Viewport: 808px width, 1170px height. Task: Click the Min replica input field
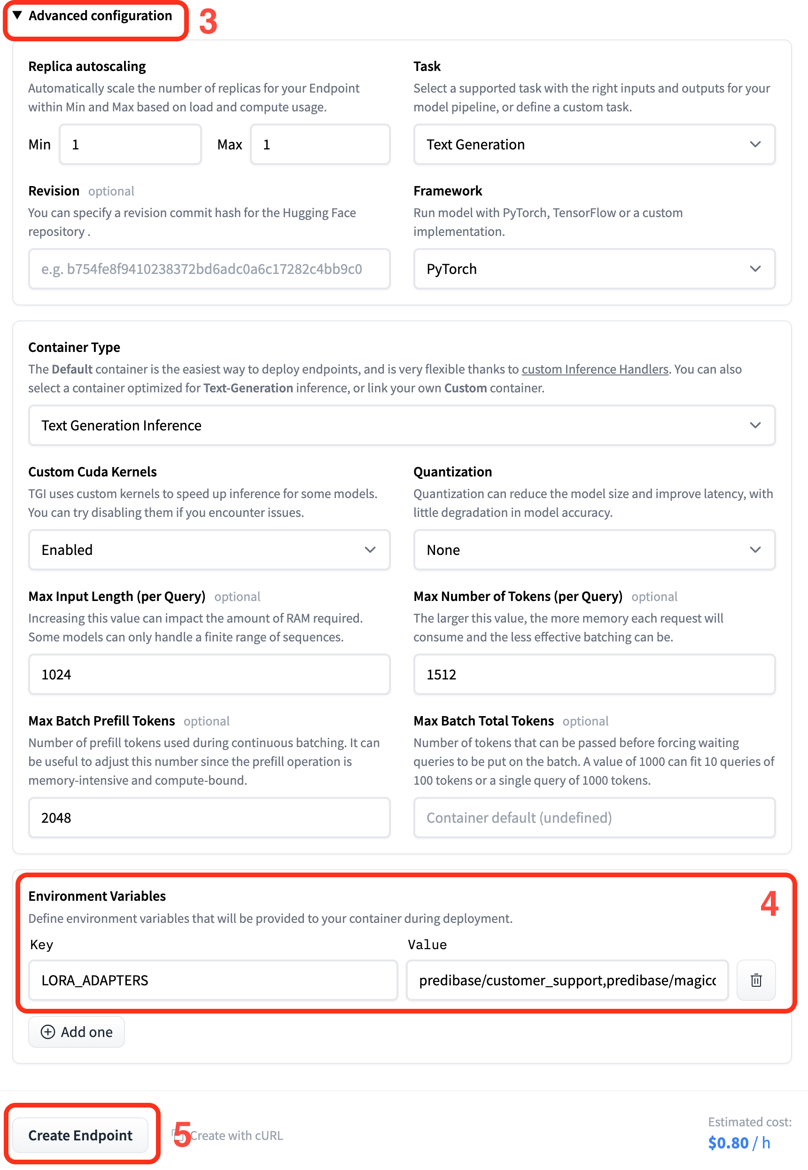[130, 145]
